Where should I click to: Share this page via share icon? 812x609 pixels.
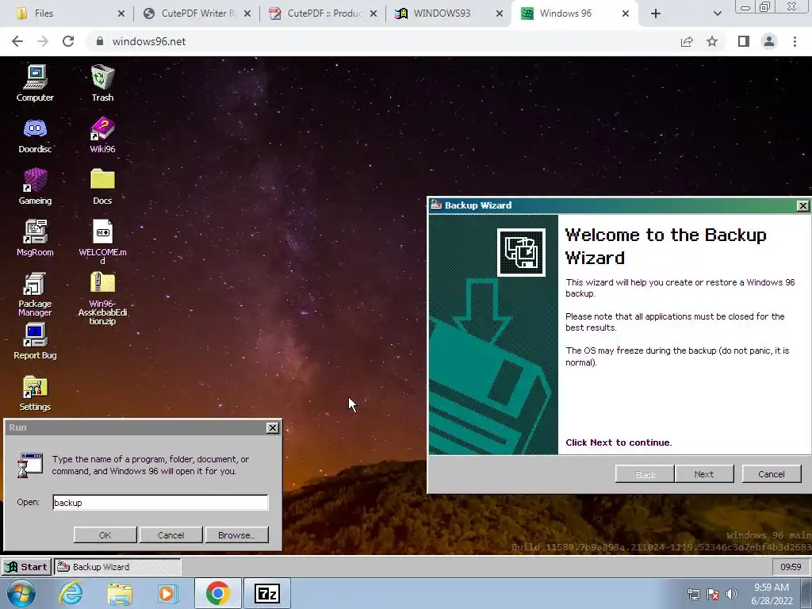(x=687, y=41)
